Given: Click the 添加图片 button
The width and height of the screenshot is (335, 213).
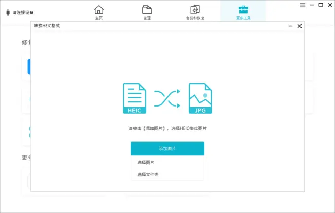Looking at the screenshot, I should [x=167, y=148].
